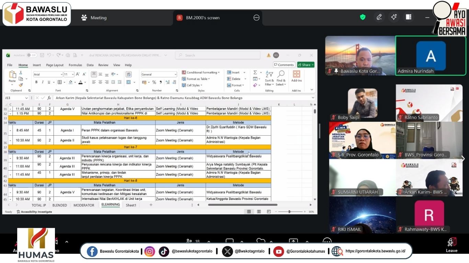Screen dimensions: 469x263
Task: Click the green Share button
Action: click(x=306, y=65)
